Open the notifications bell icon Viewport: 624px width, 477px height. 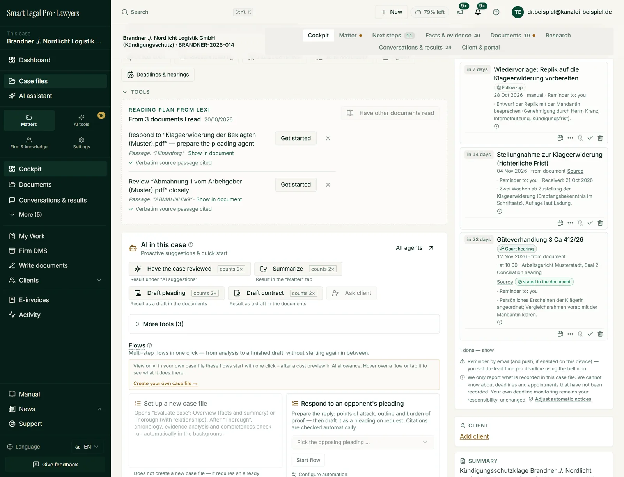point(478,12)
